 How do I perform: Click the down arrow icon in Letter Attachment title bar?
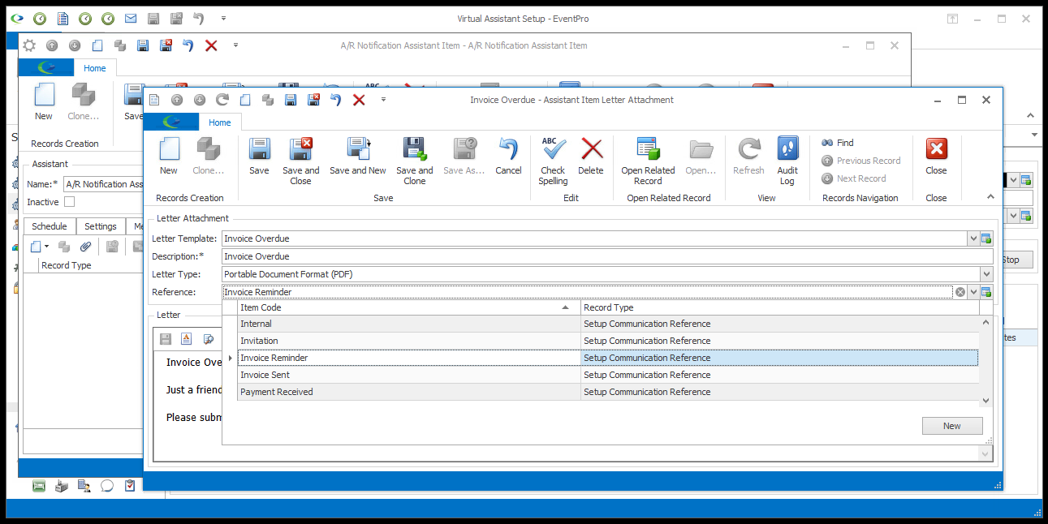[x=200, y=100]
